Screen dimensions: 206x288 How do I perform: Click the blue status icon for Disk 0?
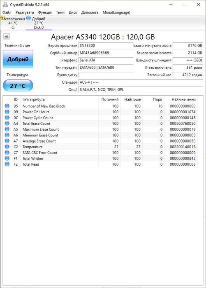pos(28,18)
